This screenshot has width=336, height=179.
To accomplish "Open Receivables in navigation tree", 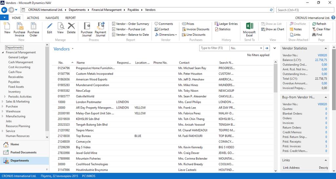I will tap(16, 77).
